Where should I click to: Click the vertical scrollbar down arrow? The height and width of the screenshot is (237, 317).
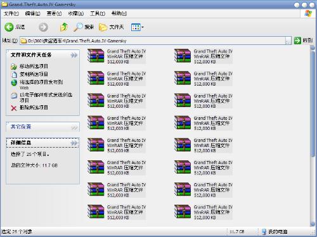[x=313, y=224]
